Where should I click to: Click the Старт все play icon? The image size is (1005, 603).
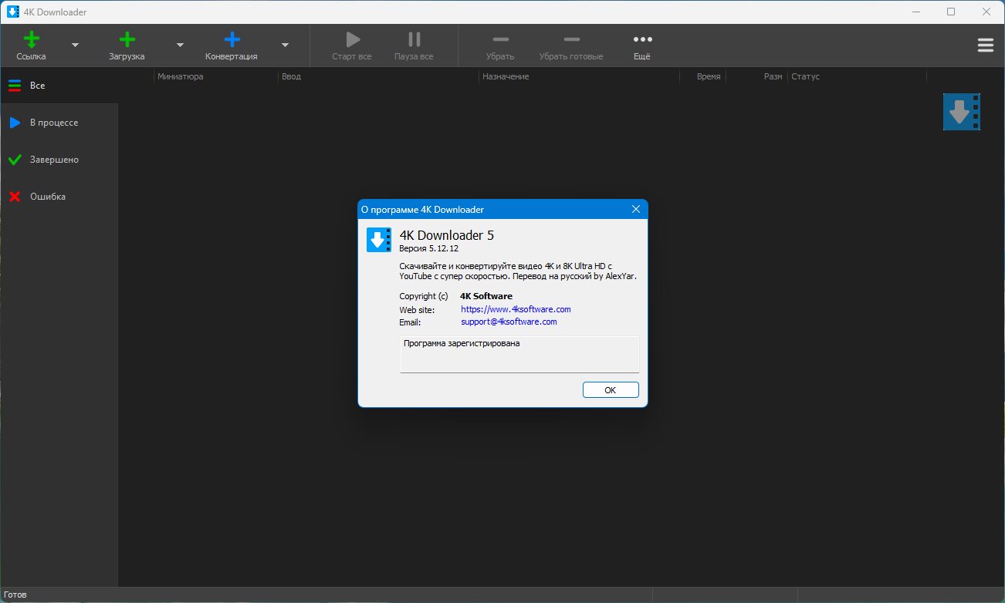coord(353,39)
